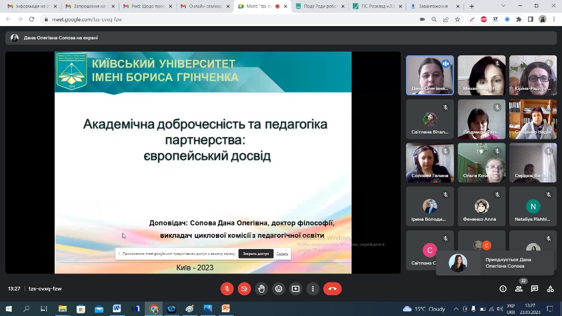
Task: Open the in-call chat panel
Action: 534,289
